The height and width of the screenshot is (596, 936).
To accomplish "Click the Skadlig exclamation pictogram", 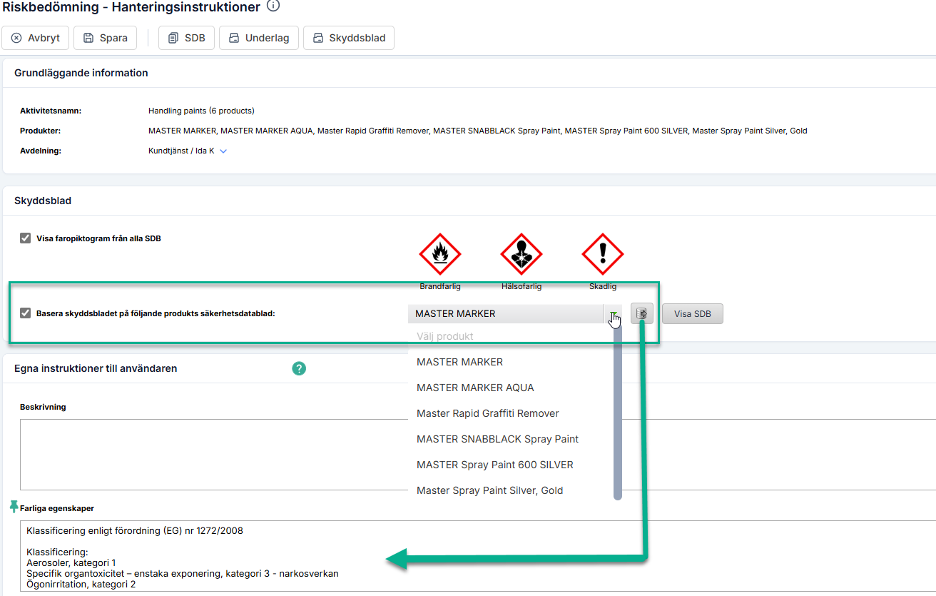I will tap(603, 254).
